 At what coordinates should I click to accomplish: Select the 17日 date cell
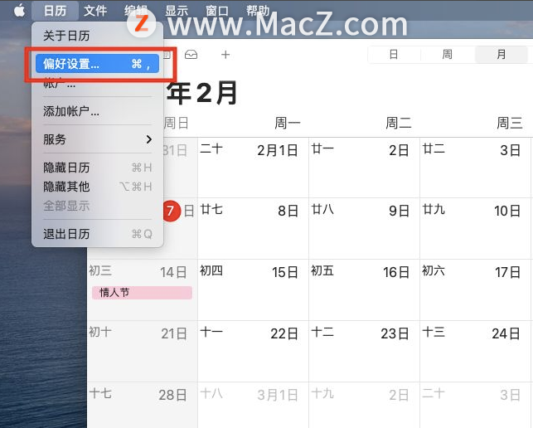pyautogui.click(x=475, y=289)
